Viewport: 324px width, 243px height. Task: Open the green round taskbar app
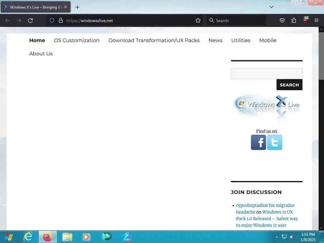click(107, 237)
